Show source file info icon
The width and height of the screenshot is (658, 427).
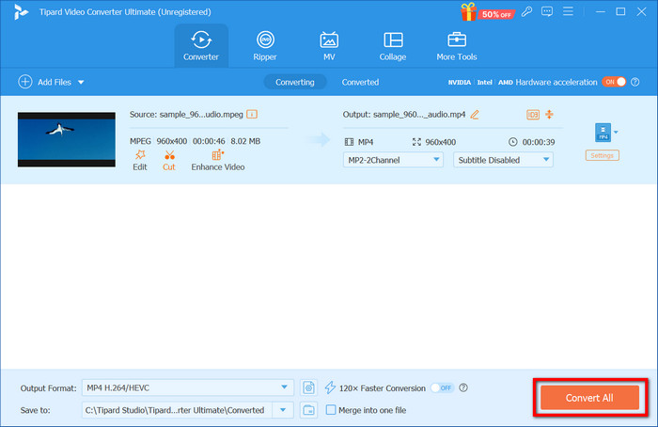pos(252,114)
